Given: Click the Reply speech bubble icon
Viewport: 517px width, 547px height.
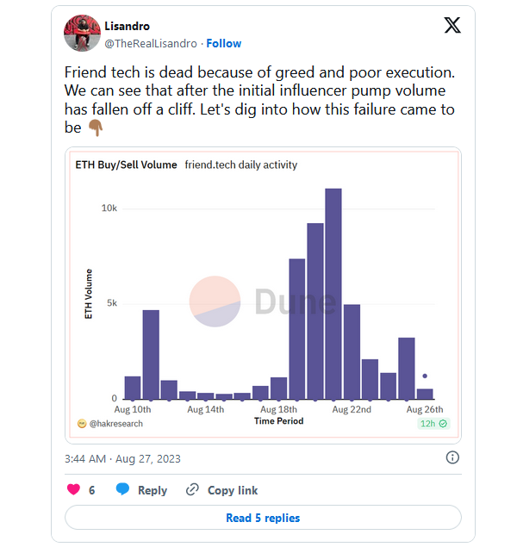Looking at the screenshot, I should [123, 489].
